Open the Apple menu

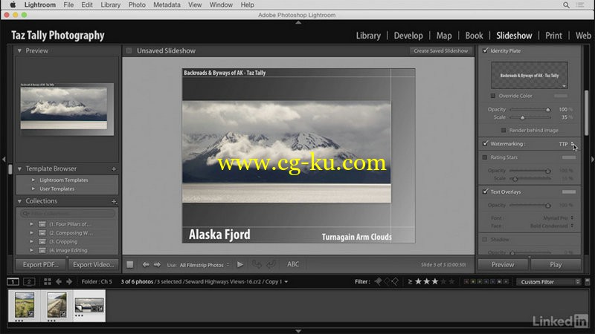click(x=13, y=4)
